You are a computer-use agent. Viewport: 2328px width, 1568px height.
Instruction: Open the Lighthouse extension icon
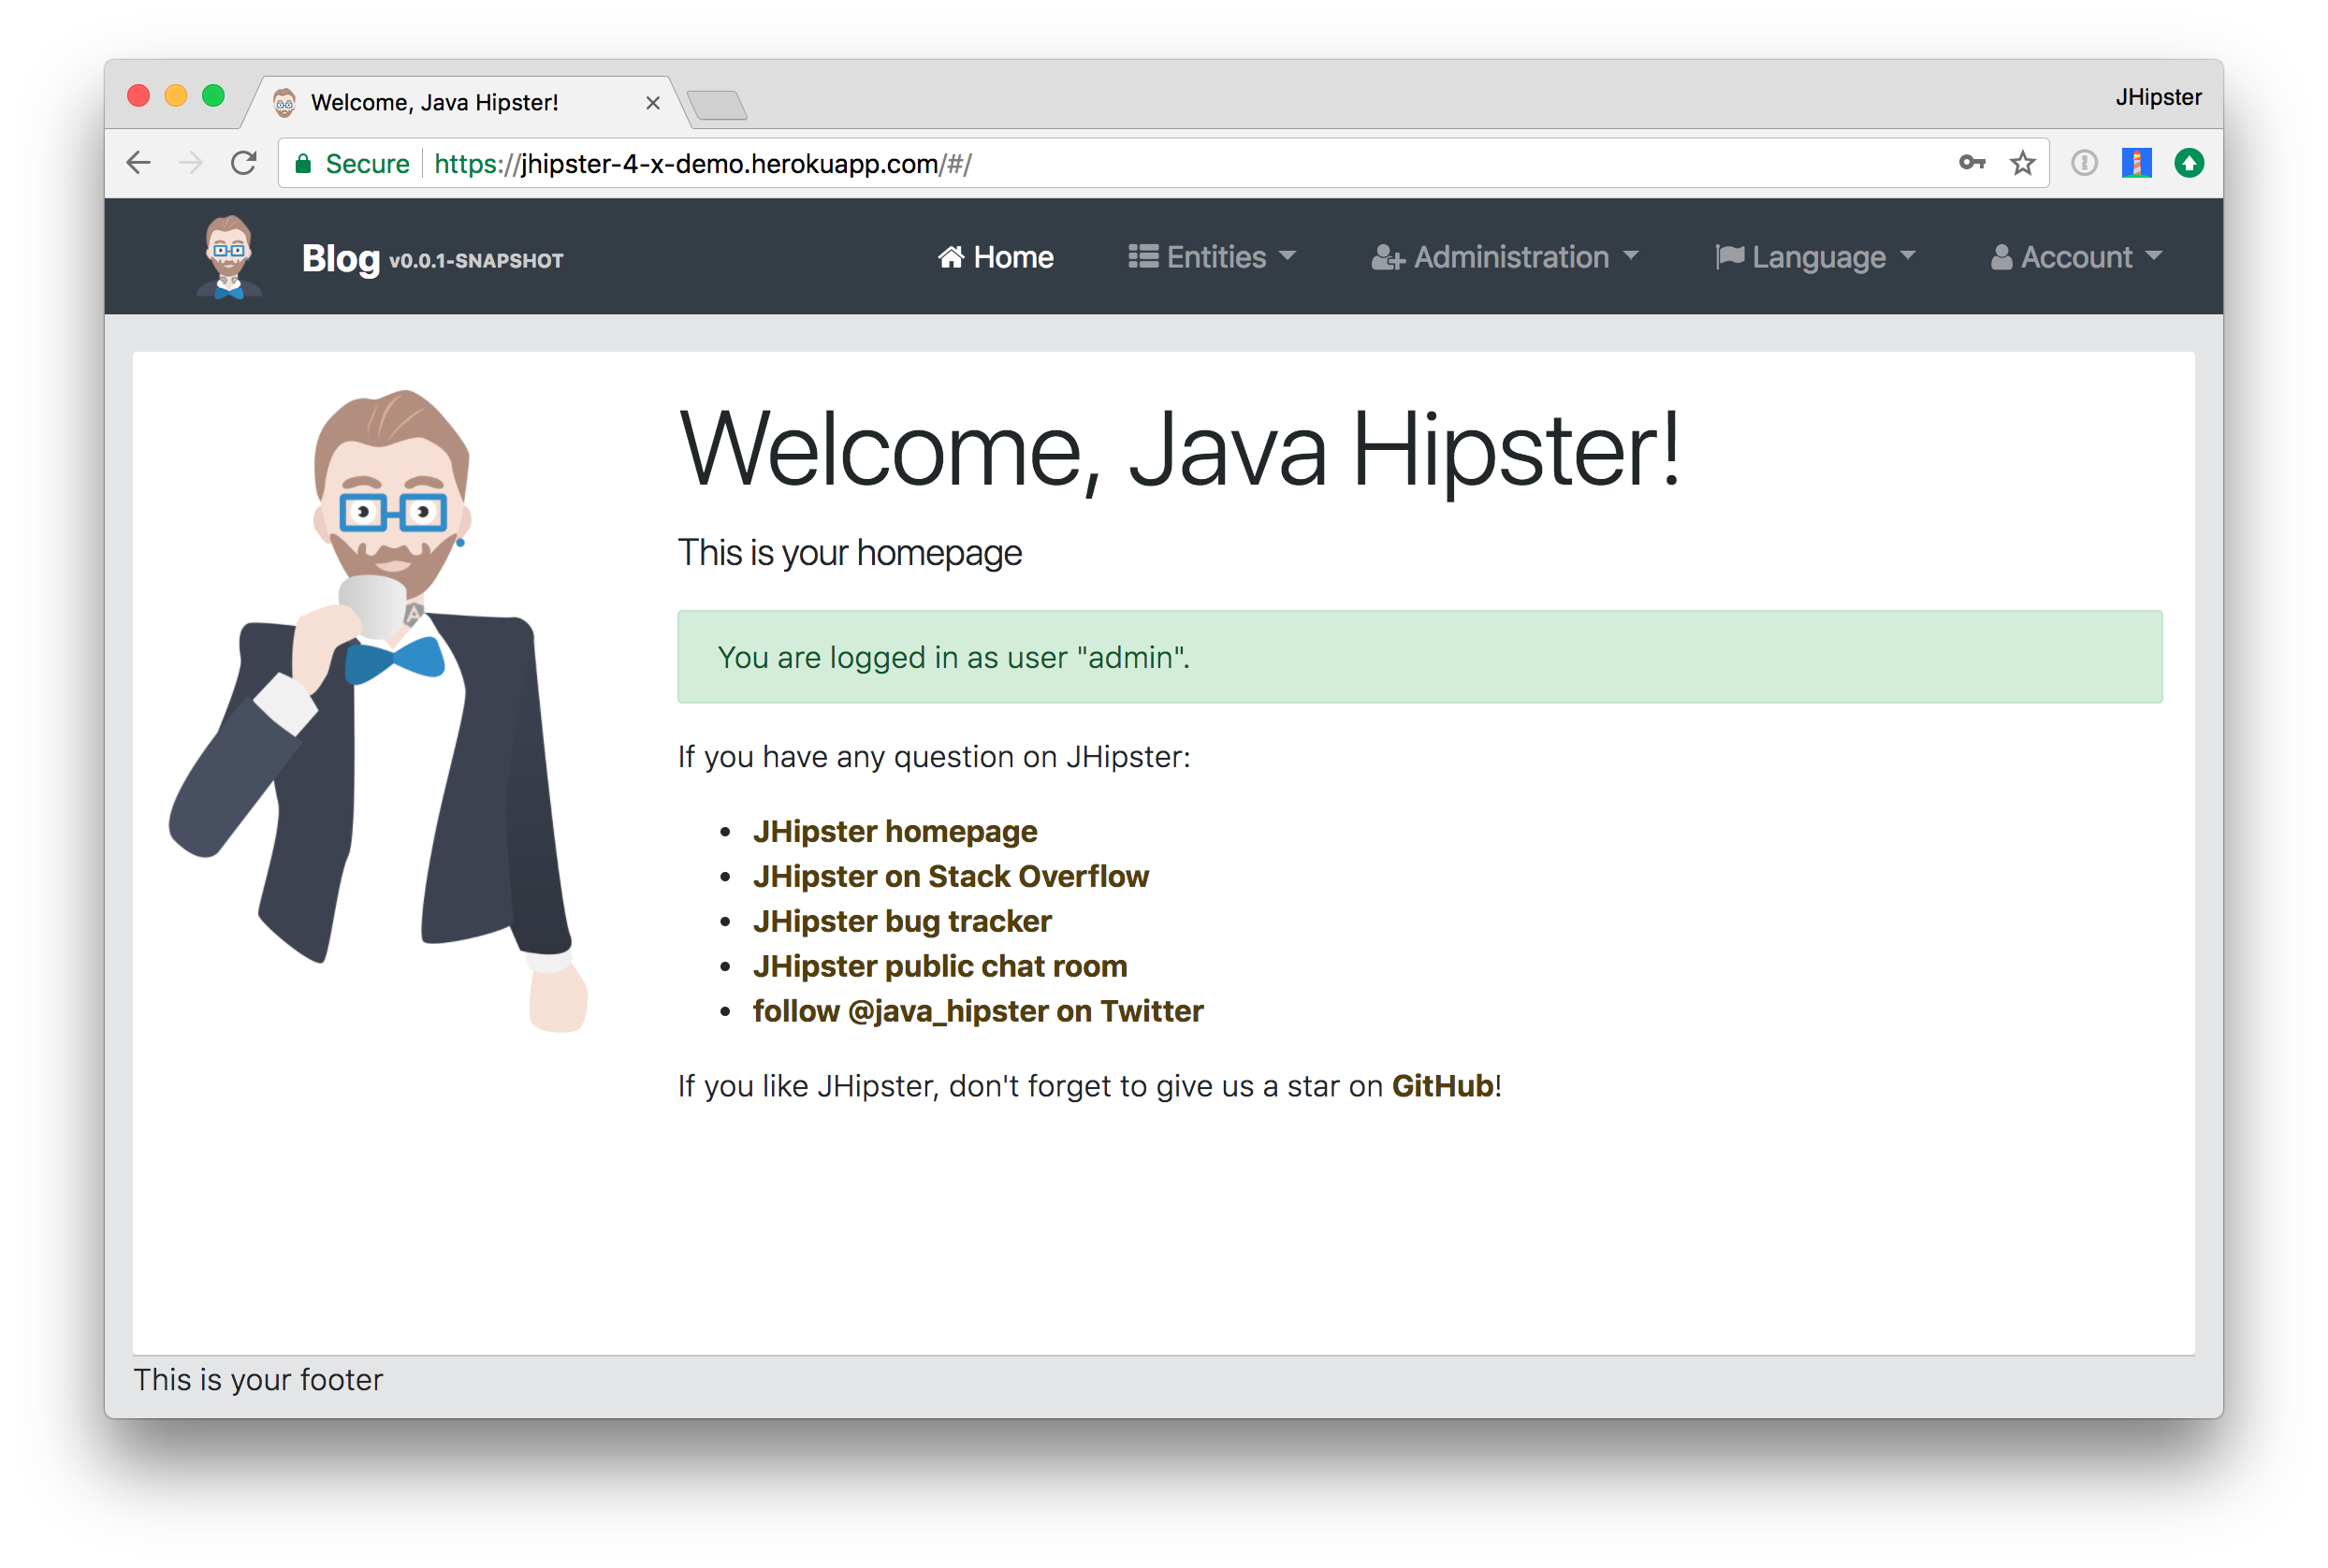[x=2136, y=163]
